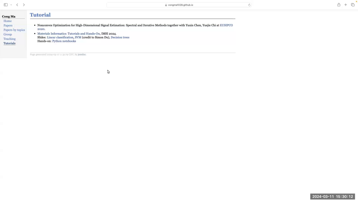Go to the Group page
This screenshot has height=201, width=358.
click(8, 35)
